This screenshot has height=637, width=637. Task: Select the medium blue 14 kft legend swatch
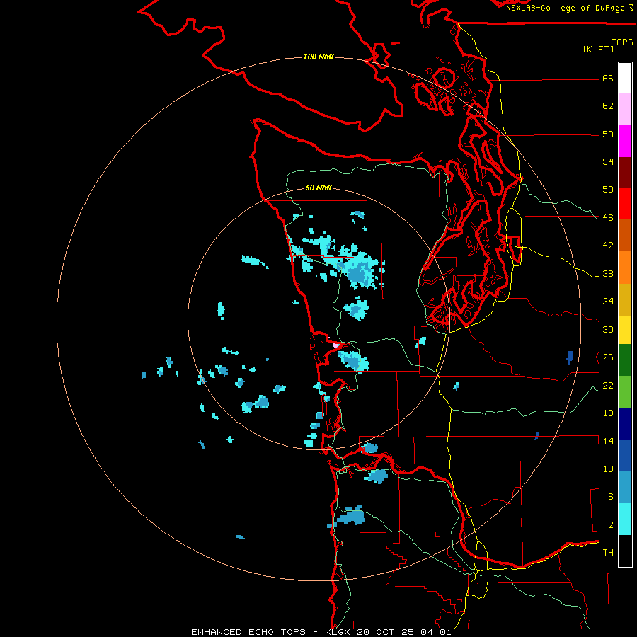coord(625,455)
